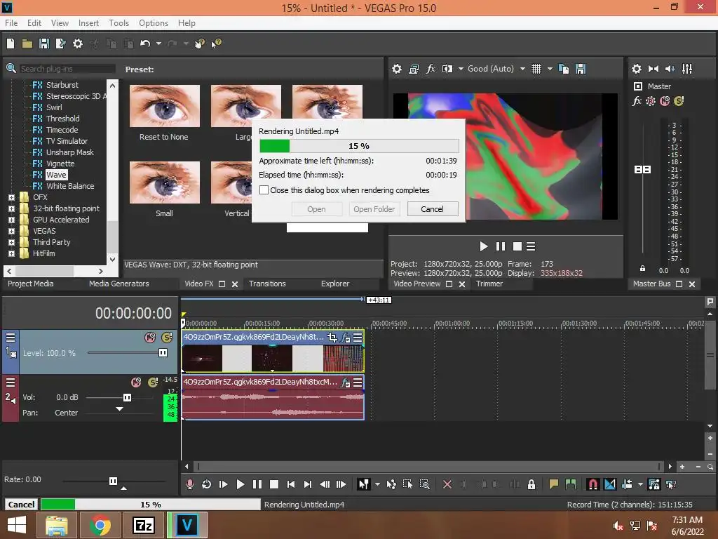
Task: Expand the GPU Accelerated folder
Action: coord(11,220)
